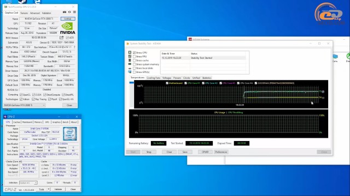Click the Stress CPU chip icon
The height and width of the screenshot is (196, 350).
130,52
